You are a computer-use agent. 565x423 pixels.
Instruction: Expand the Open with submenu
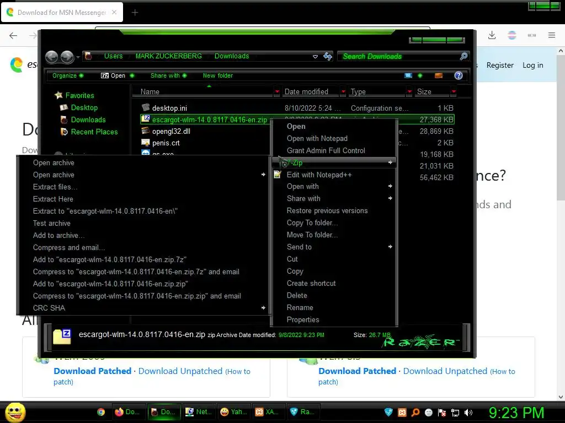pos(334,186)
